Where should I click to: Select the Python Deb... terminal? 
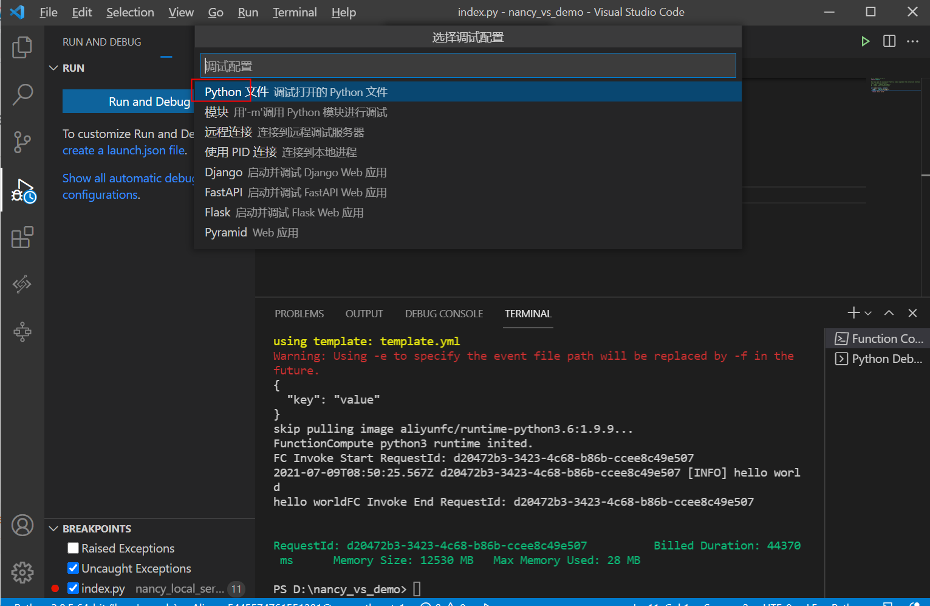pos(878,359)
